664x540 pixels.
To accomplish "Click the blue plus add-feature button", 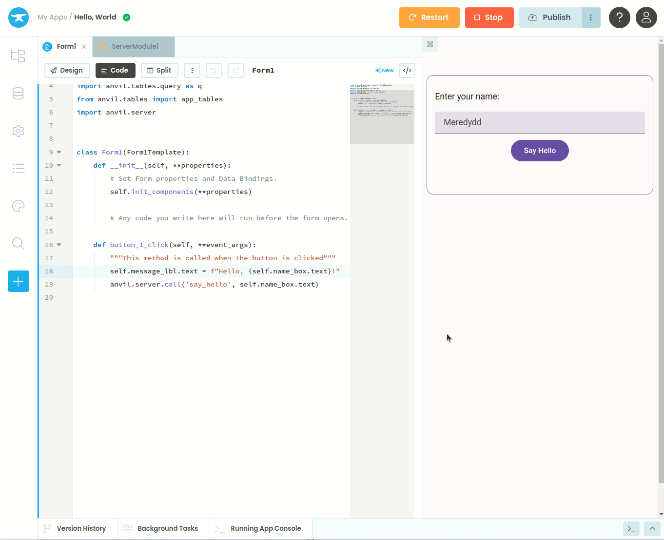I will tap(19, 281).
